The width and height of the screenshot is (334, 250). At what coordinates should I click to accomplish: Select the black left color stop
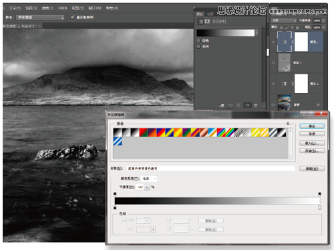pyautogui.click(x=115, y=207)
